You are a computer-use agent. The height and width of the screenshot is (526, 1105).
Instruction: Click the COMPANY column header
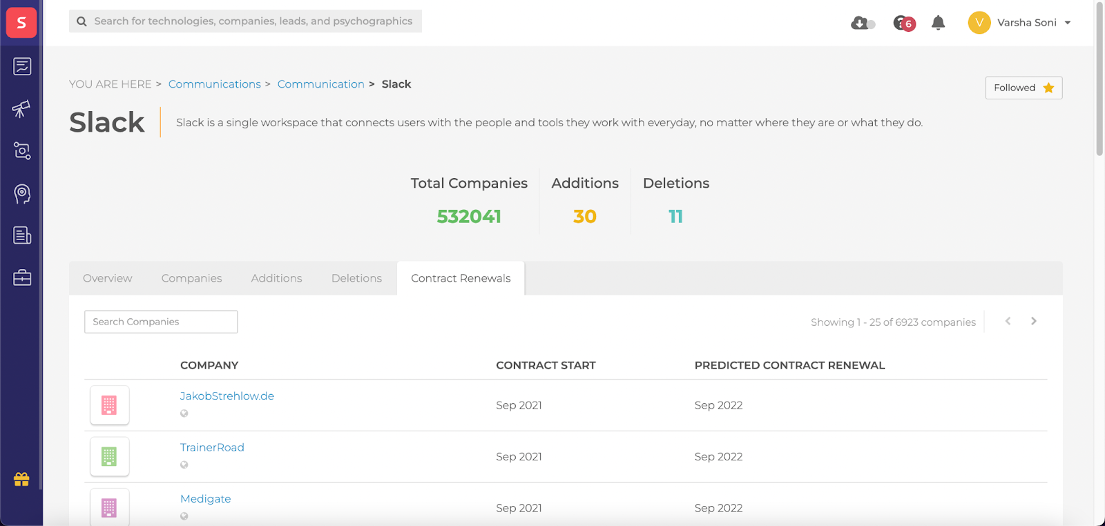point(209,365)
